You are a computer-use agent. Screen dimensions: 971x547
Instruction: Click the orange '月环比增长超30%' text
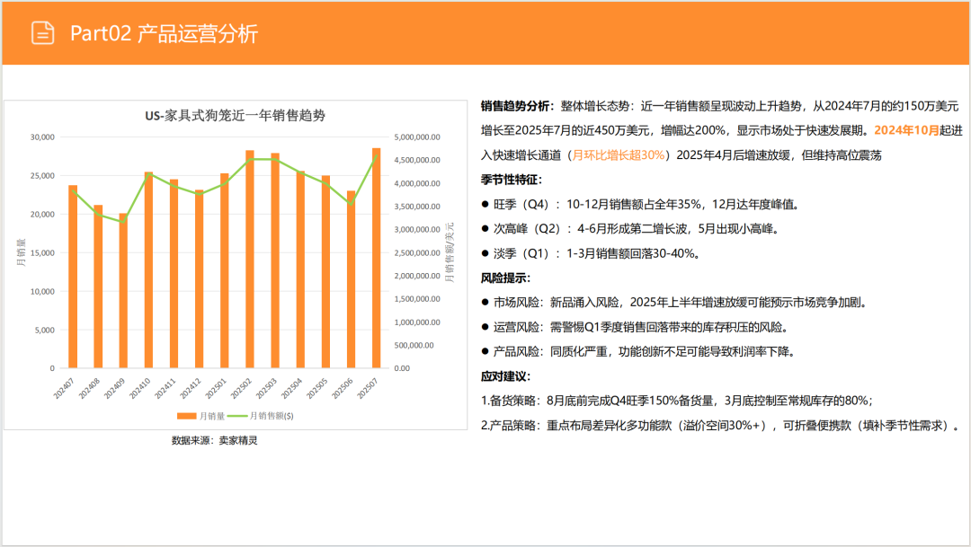tap(619, 155)
